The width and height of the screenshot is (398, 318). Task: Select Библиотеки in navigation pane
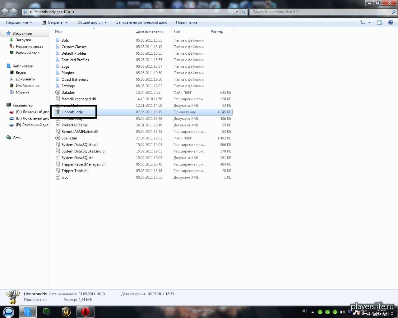(x=23, y=66)
